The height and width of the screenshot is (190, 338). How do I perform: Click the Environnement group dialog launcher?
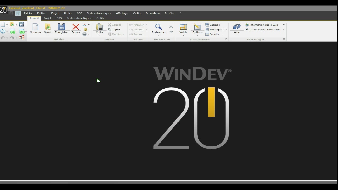pyautogui.click(x=226, y=39)
